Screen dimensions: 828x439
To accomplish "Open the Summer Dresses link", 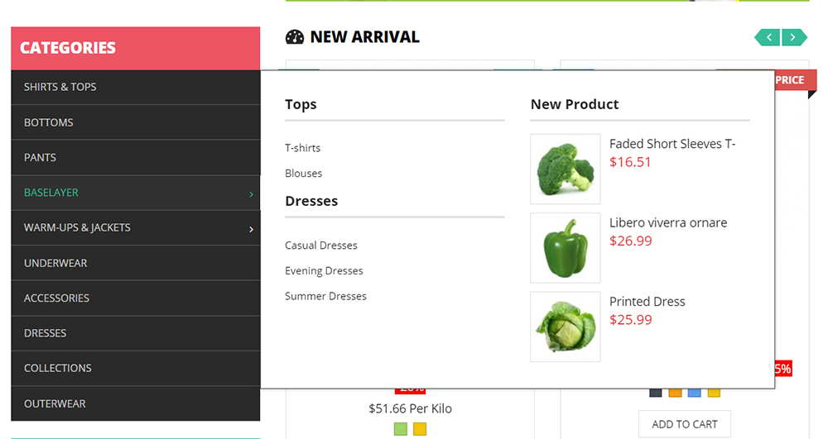I will point(325,296).
